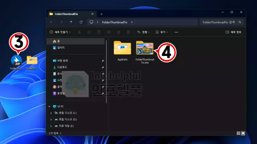Navigate up one folder level
Viewport: 257px width, 144px height.
tap(71, 22)
